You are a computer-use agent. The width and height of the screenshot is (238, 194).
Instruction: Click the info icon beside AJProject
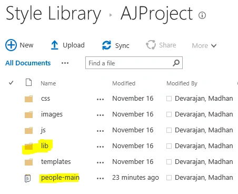point(202,15)
